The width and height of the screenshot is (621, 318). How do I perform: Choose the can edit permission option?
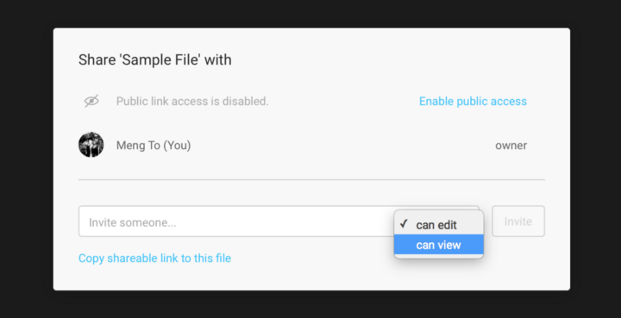[439, 225]
